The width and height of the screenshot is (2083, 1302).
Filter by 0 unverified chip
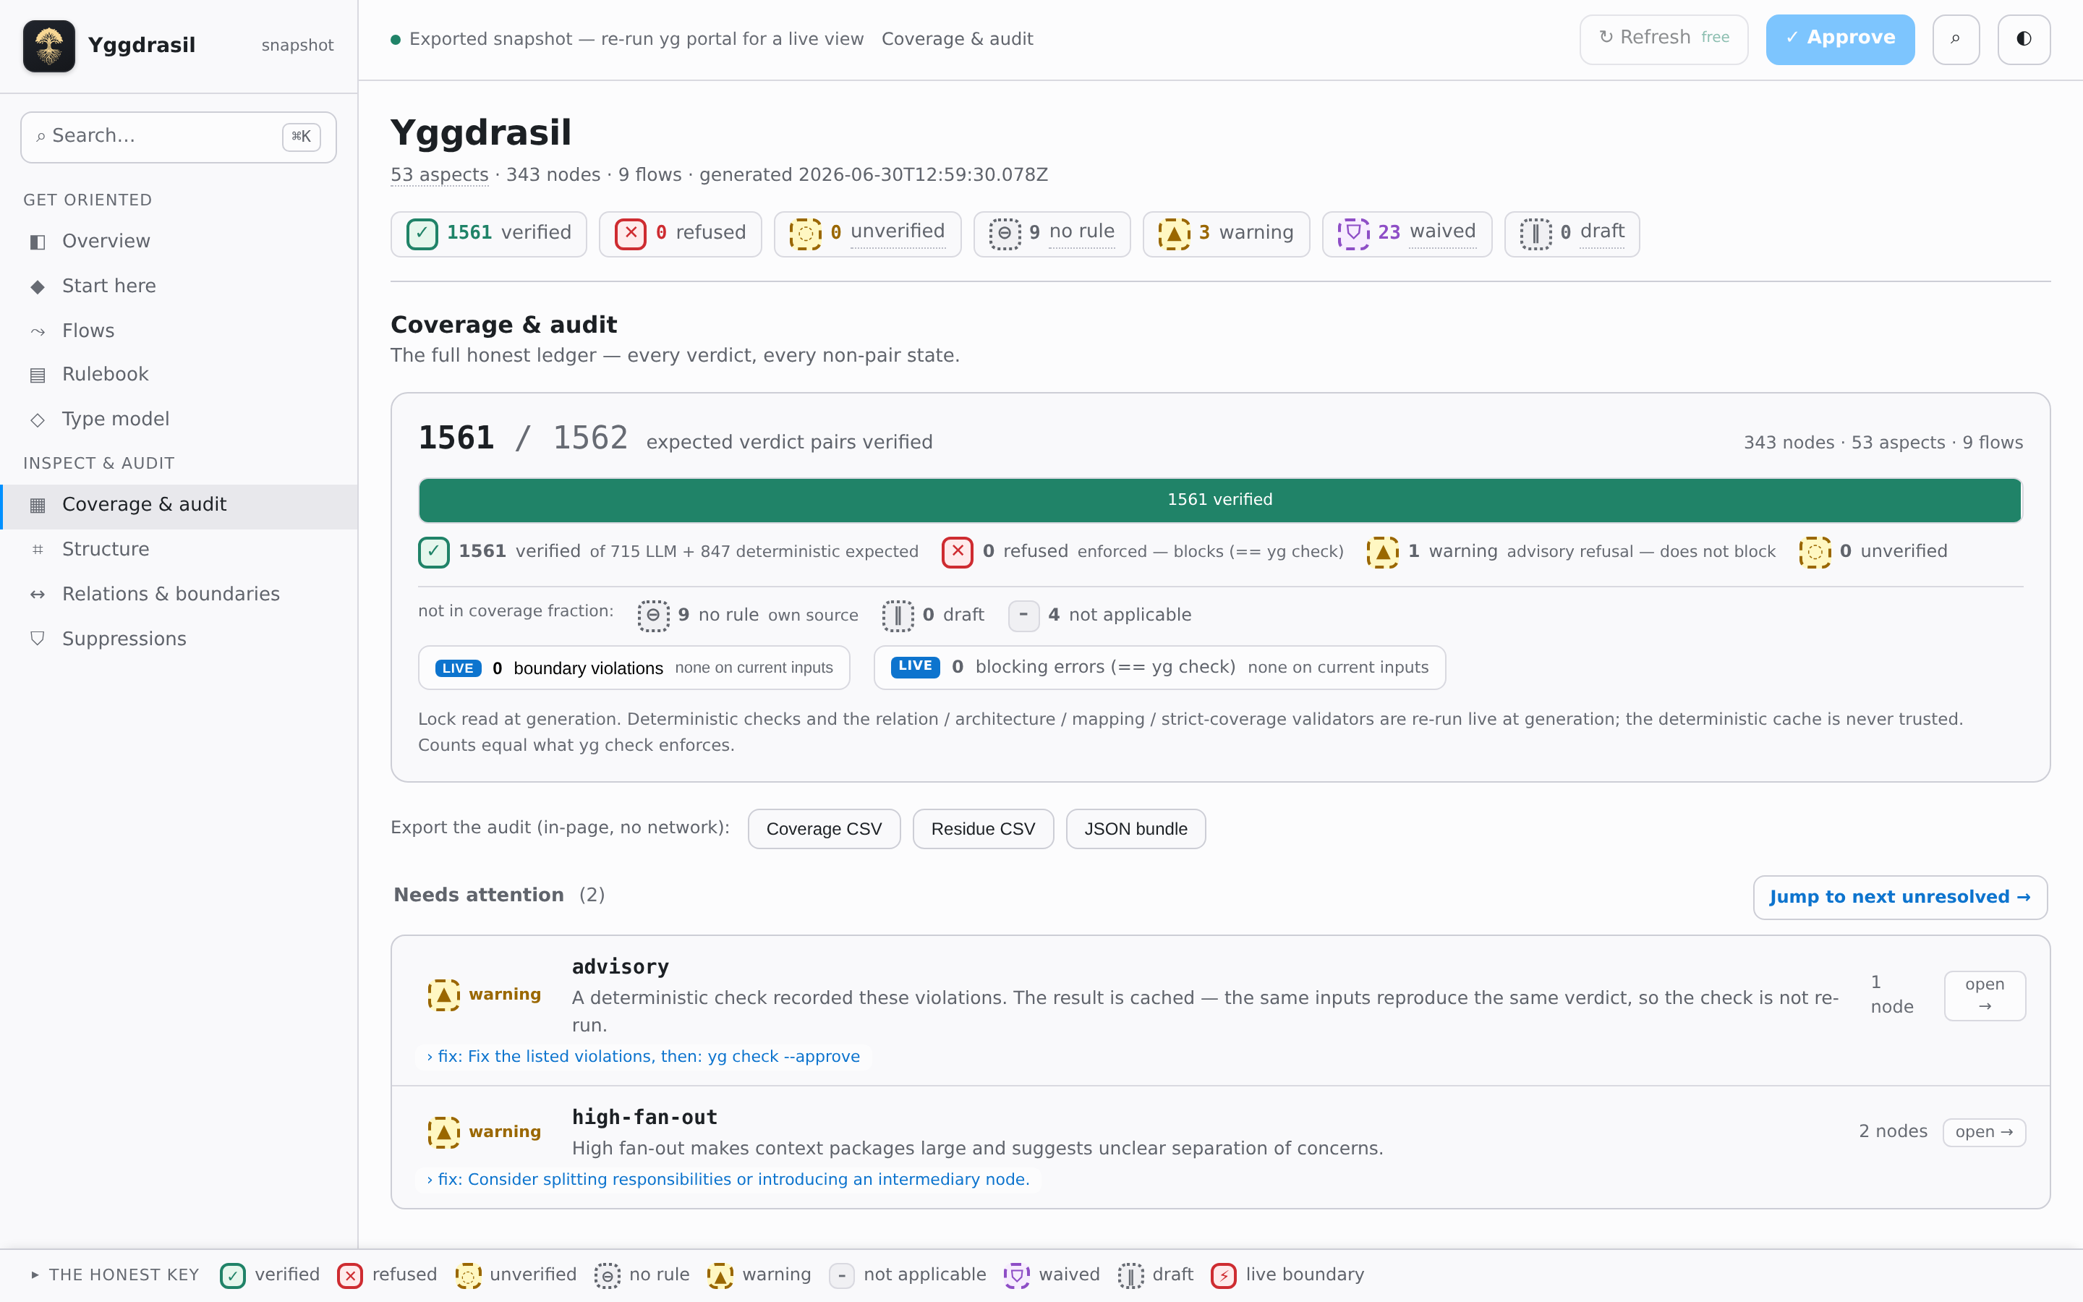[866, 234]
